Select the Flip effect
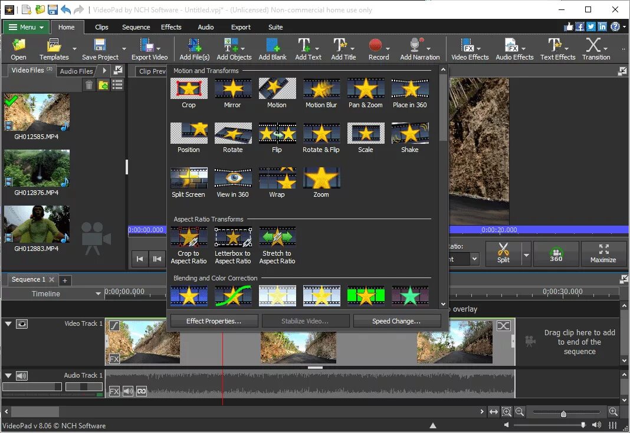 pos(277,138)
